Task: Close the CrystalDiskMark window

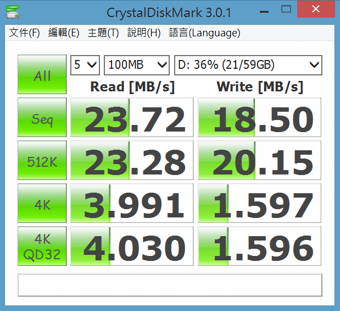Action: (316, 9)
